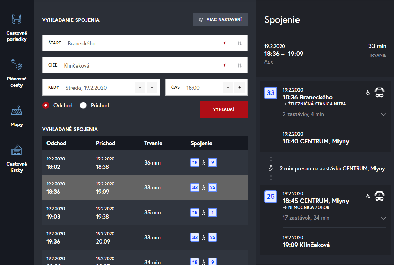Use current location for Cieľ field
394x265 pixels.
pyautogui.click(x=224, y=65)
